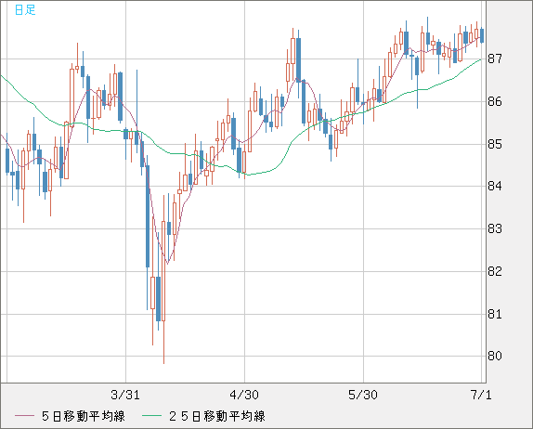Click the green 25-day legend line sample
Screen dimensions: 533x429
tap(151, 416)
